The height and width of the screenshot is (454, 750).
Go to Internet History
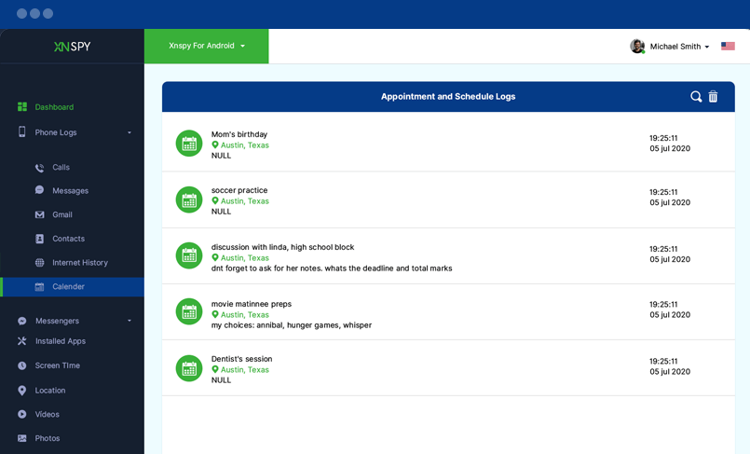(x=79, y=263)
